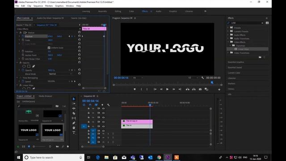The image size is (286, 161).
Task: Create new custom bin in Effects panel
Action: [x=260, y=57]
